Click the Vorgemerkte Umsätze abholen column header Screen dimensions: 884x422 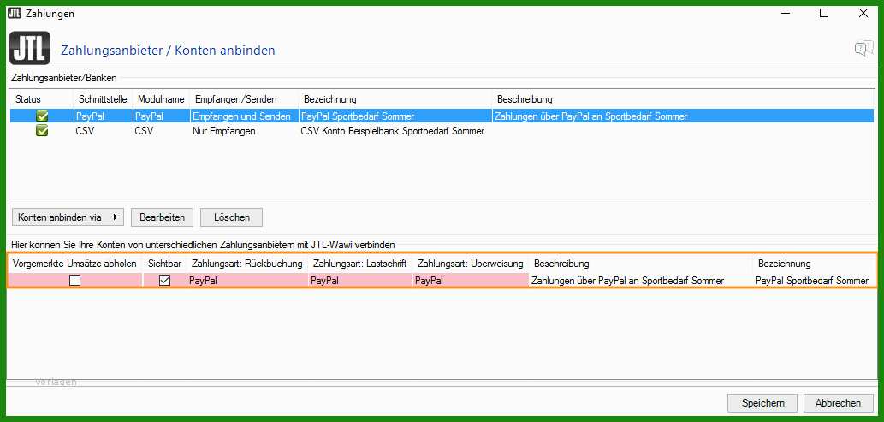(x=74, y=264)
